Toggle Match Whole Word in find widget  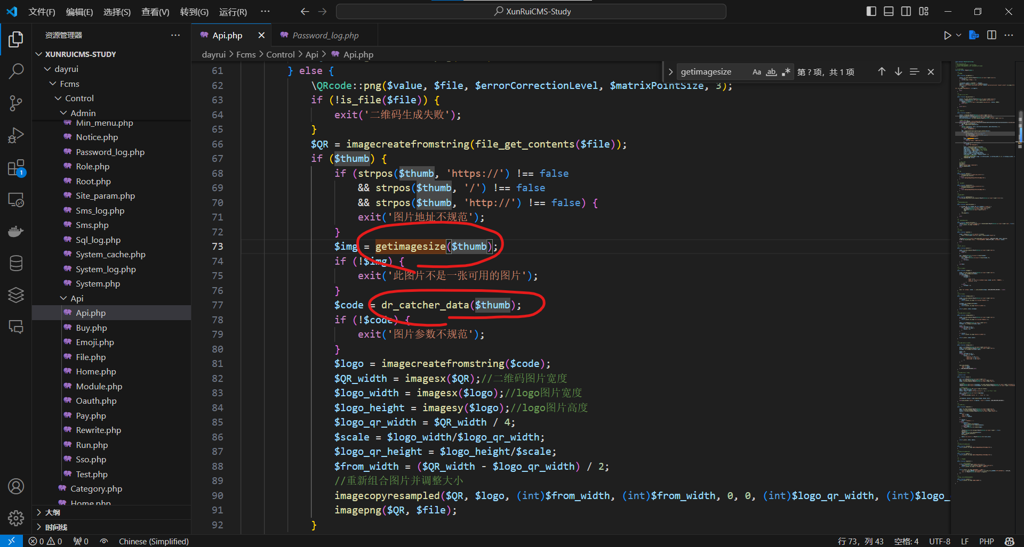coord(771,72)
